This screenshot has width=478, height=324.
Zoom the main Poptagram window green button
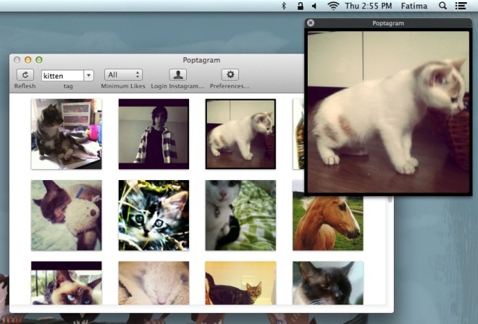(x=39, y=60)
